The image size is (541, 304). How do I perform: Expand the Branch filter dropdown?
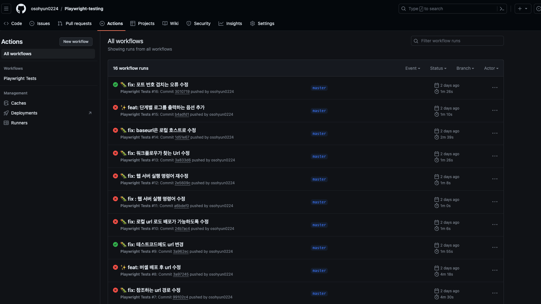coord(465,68)
